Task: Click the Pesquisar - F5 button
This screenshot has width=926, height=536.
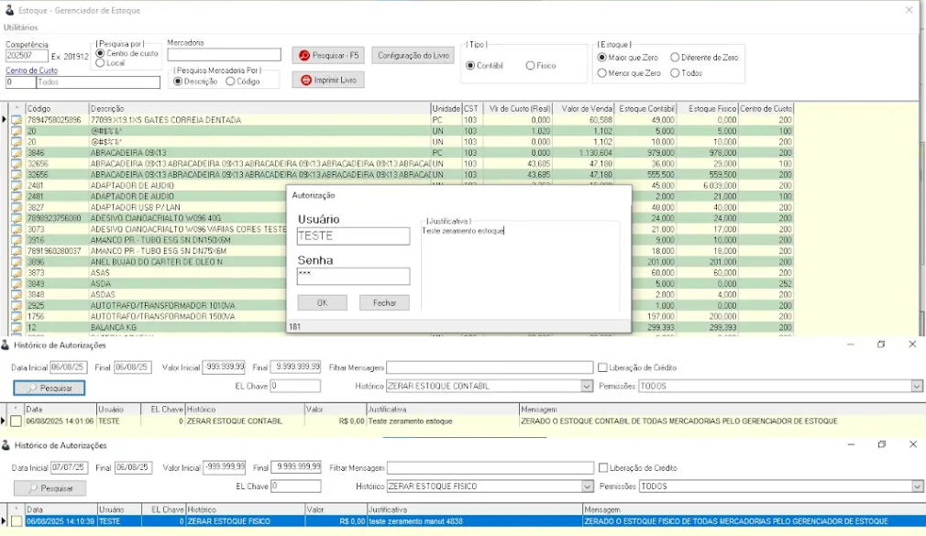Action: pyautogui.click(x=328, y=56)
